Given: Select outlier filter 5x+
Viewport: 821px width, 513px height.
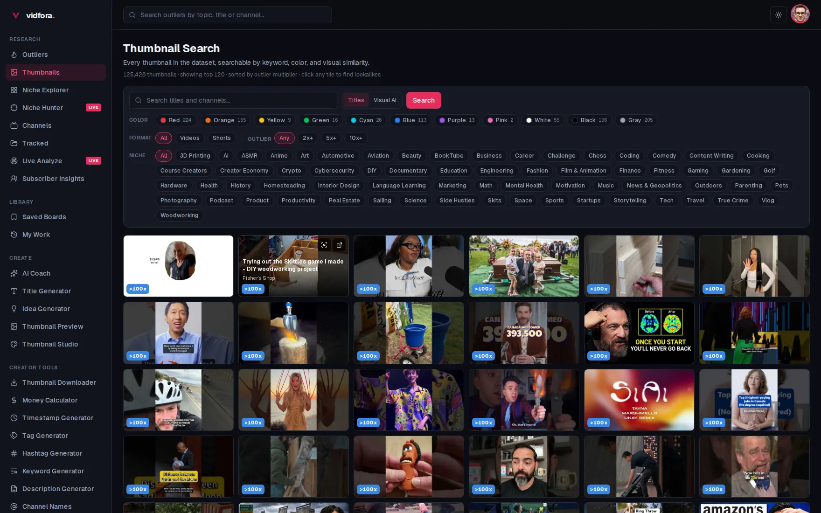Looking at the screenshot, I should tap(331, 138).
